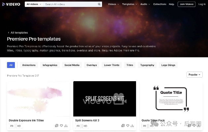The width and height of the screenshot is (208, 132).
Task: Select the Social Media category
Action: pyautogui.click(x=72, y=65)
